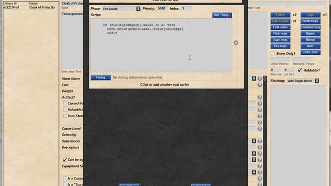Open help for the Short Name field
The image size is (331, 186).
click(260, 79)
